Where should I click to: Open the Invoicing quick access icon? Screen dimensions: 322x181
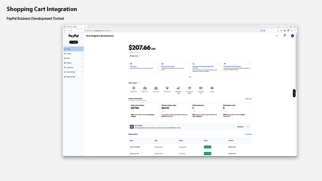coord(212,88)
